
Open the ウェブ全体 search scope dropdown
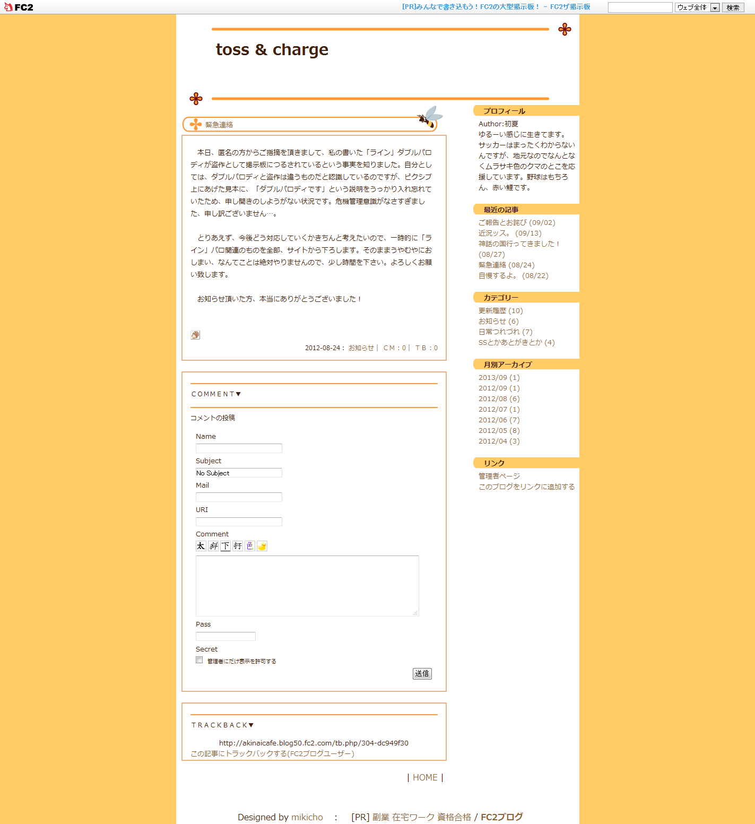[x=697, y=7]
